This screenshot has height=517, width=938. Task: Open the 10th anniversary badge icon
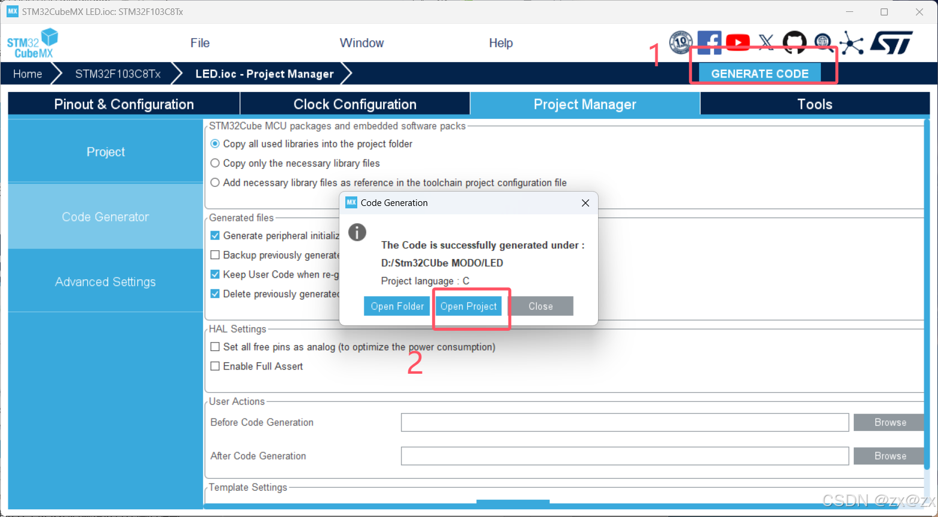coord(680,42)
